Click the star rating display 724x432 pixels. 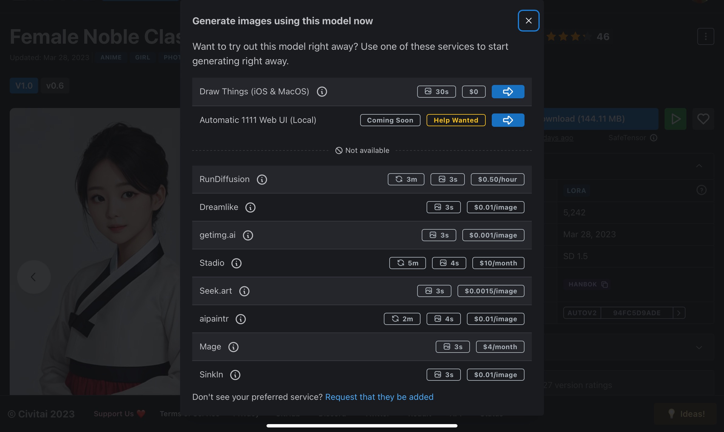569,37
